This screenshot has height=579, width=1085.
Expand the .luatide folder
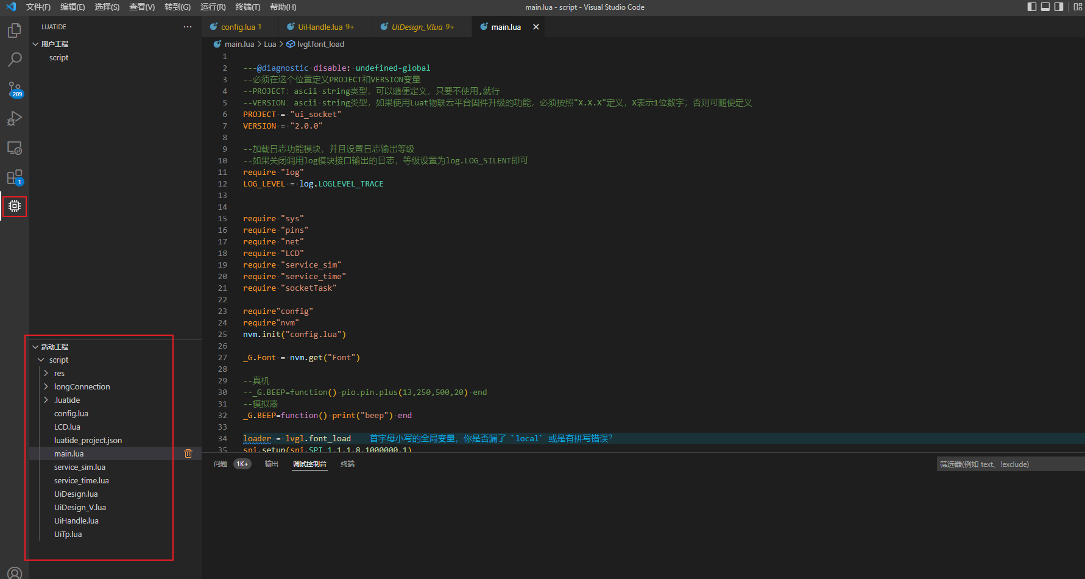[46, 400]
